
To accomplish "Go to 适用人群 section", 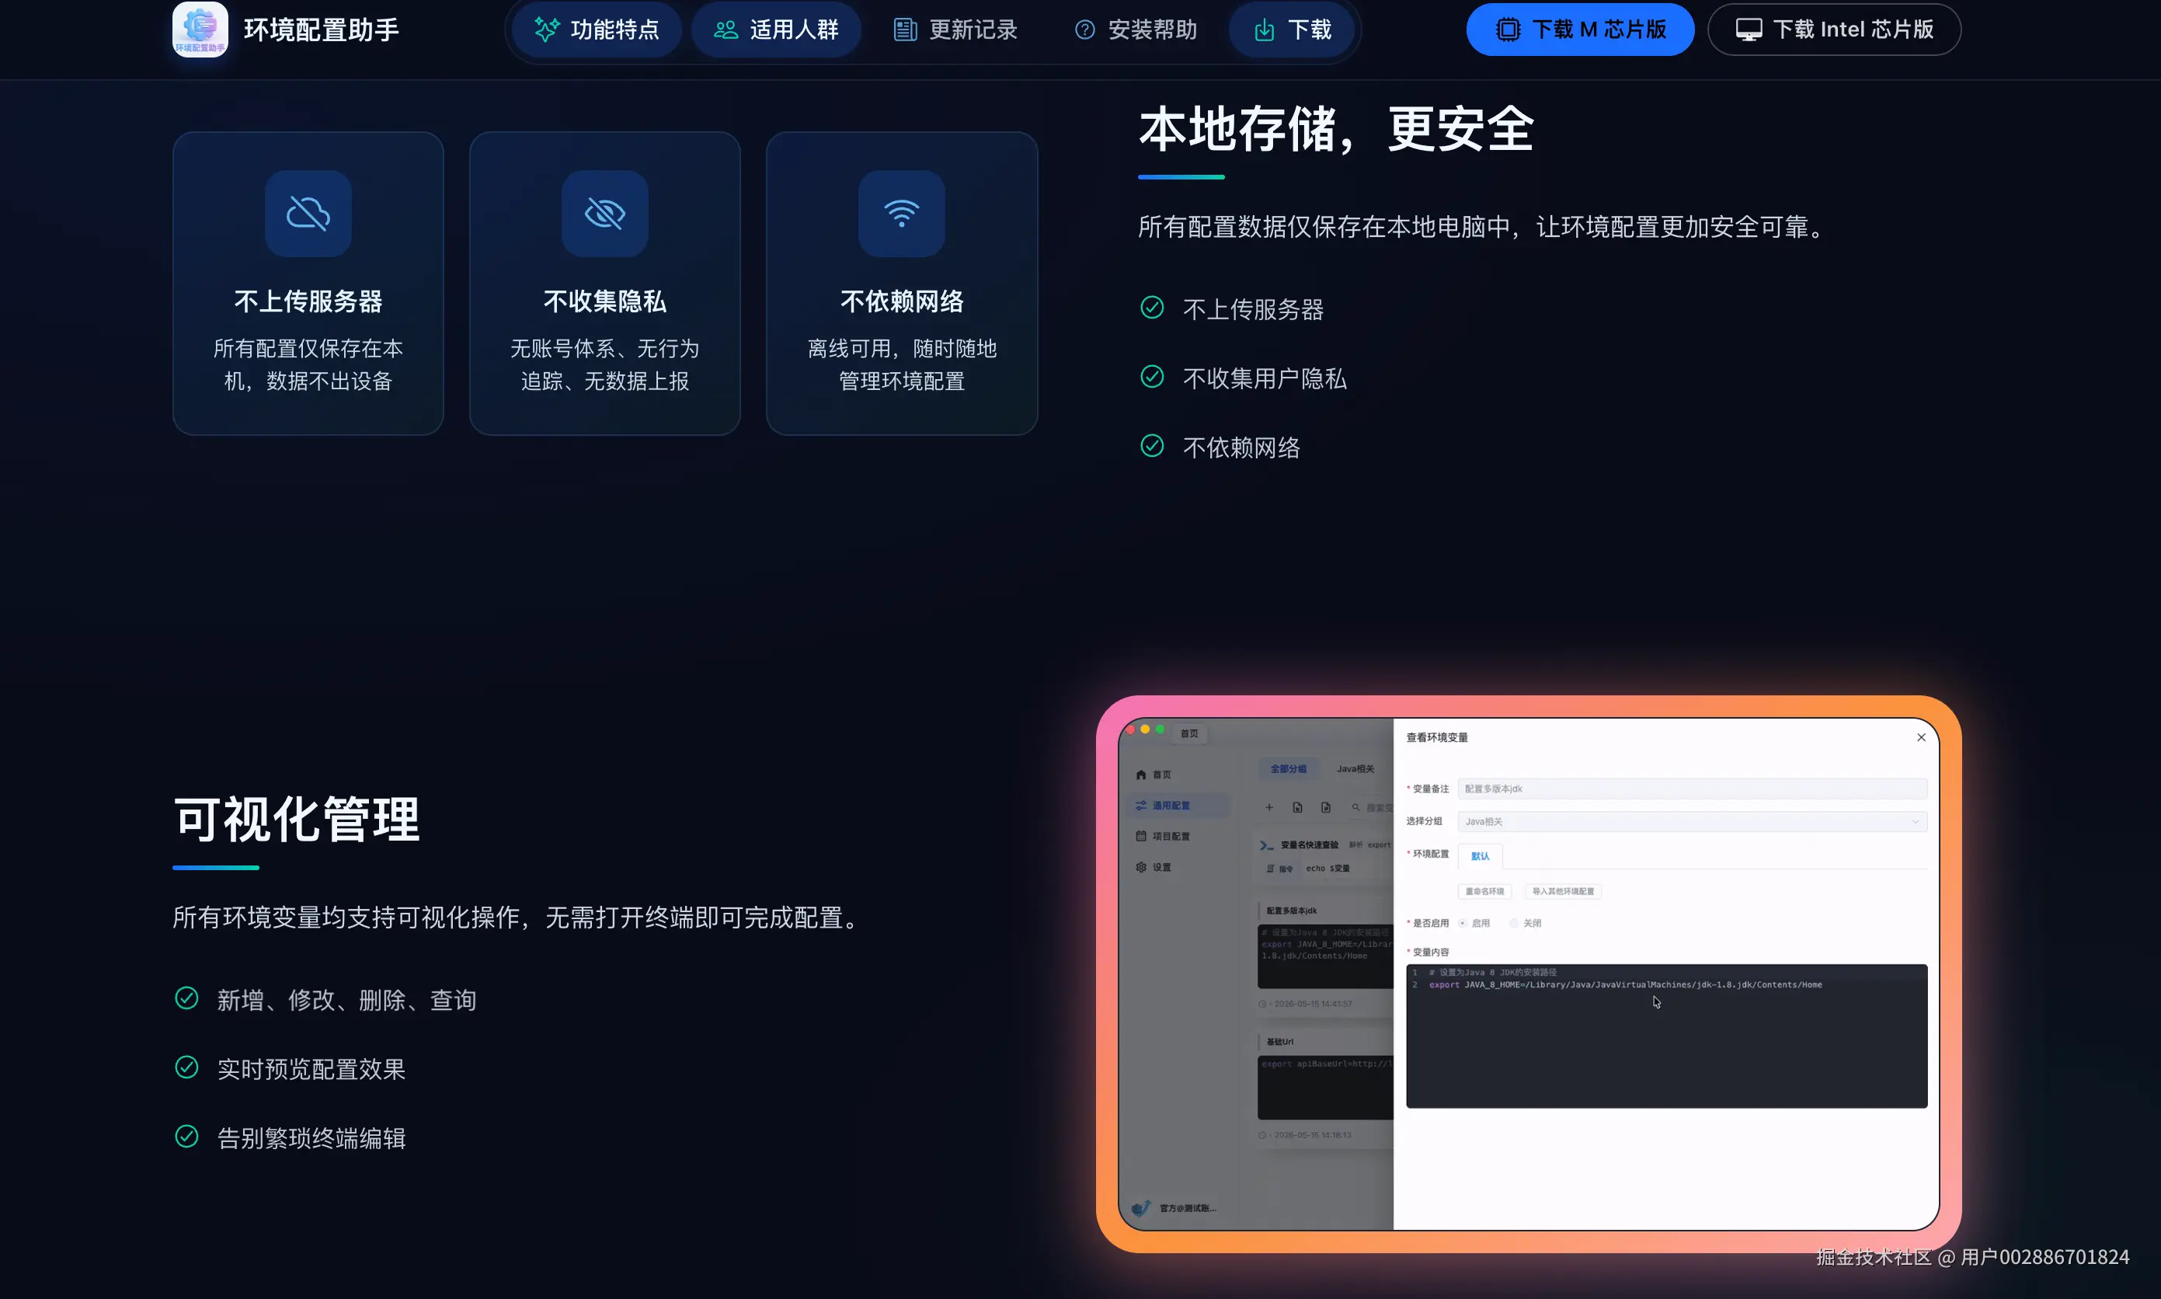I will point(776,30).
